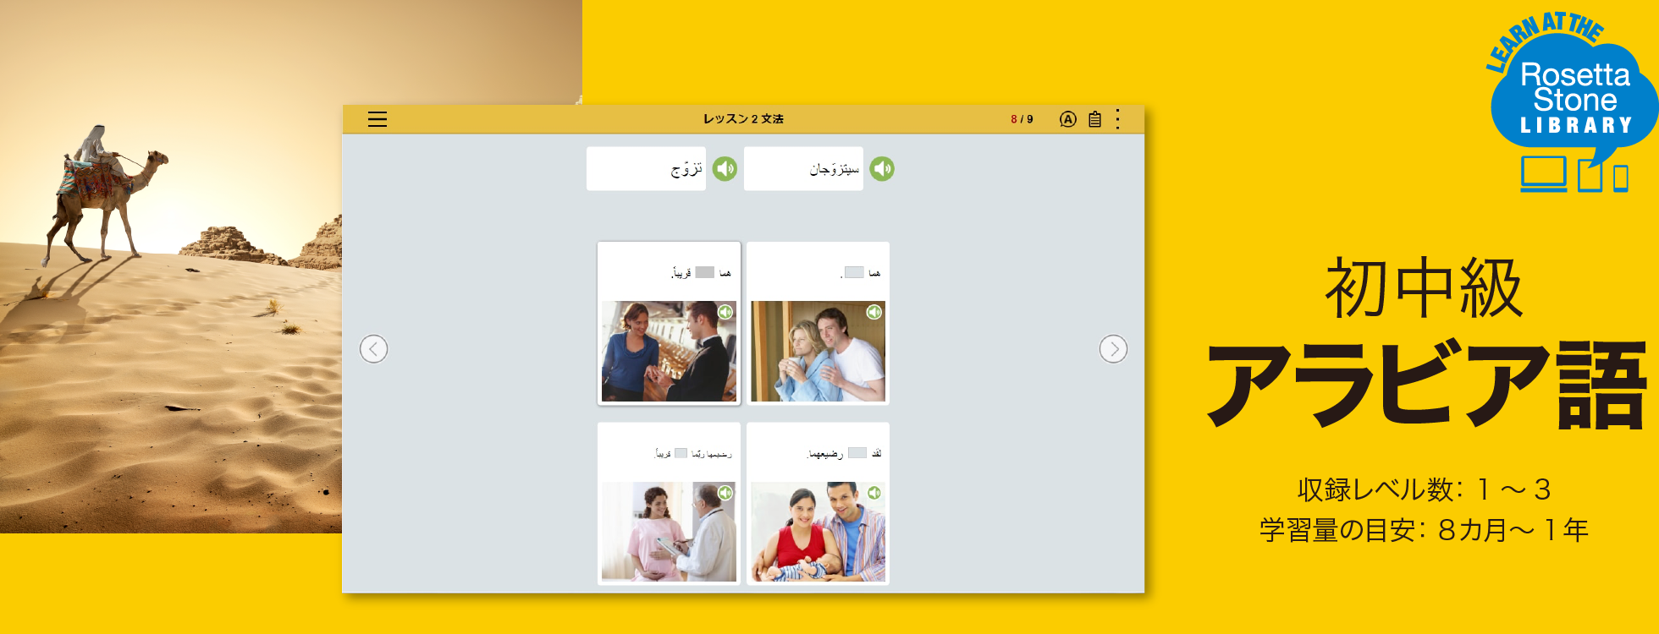Play audio on the pregnant woman photo

pos(725,493)
